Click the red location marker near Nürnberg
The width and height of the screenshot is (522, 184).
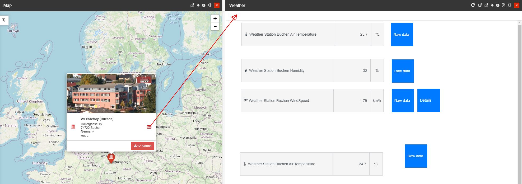111,158
